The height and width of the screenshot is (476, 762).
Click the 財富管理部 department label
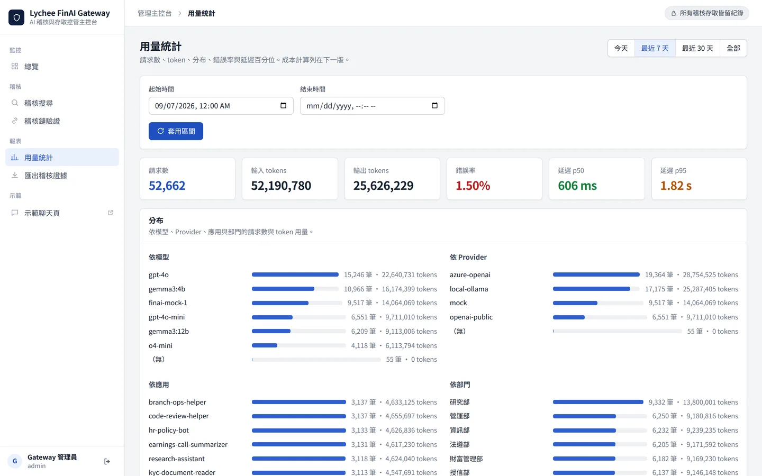[466, 459]
